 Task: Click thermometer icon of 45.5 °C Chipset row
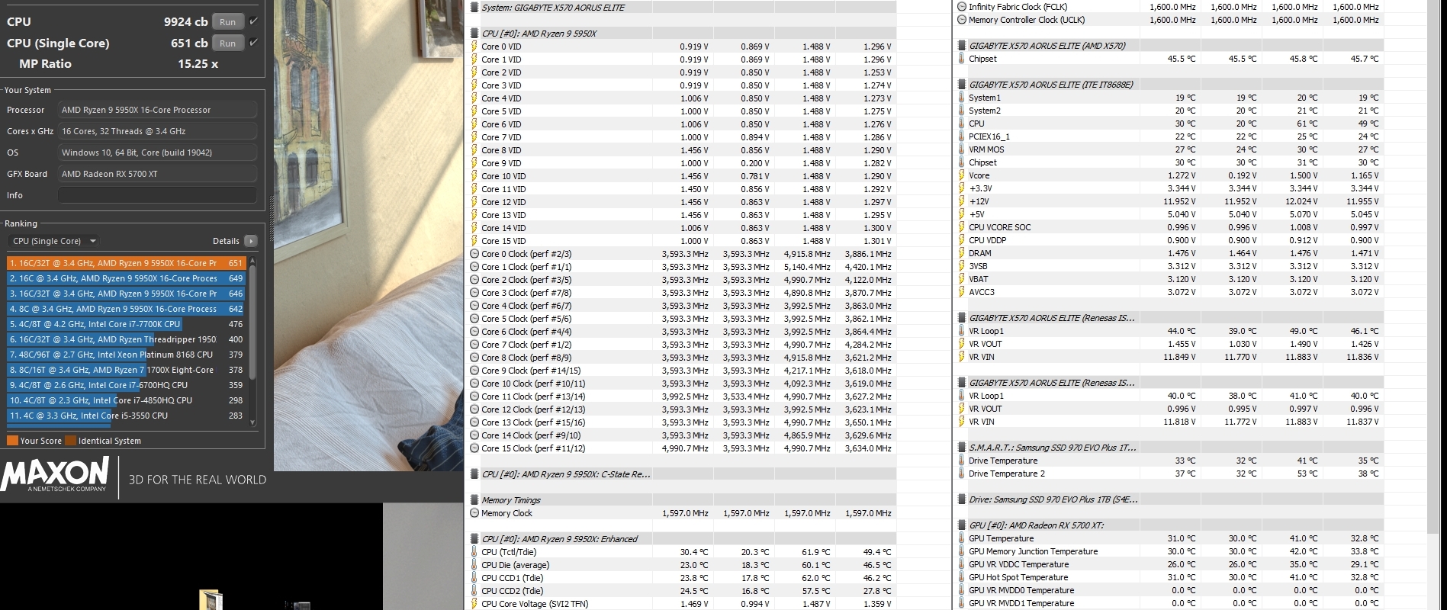pyautogui.click(x=961, y=59)
